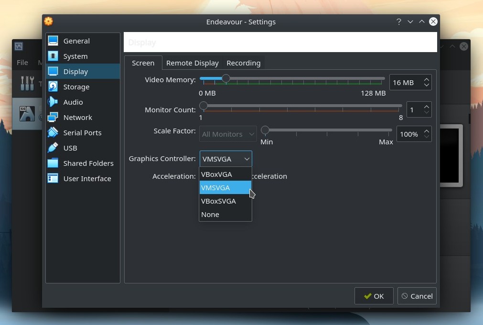Screen dimensions: 483x325
Task: Decrease Scale Factor with down arrow
Action: click(x=426, y=137)
